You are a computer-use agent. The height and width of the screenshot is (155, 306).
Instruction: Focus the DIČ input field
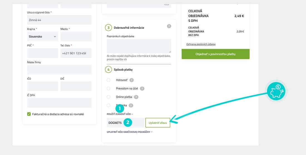coord(76,86)
